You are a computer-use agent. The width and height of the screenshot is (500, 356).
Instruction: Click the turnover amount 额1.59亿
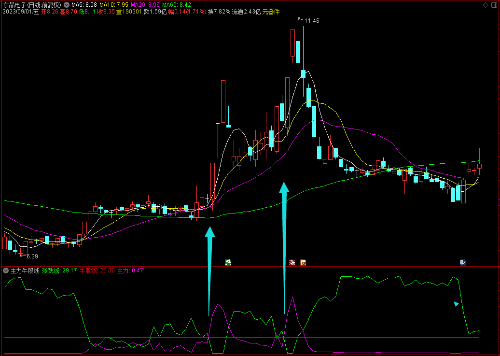point(155,12)
